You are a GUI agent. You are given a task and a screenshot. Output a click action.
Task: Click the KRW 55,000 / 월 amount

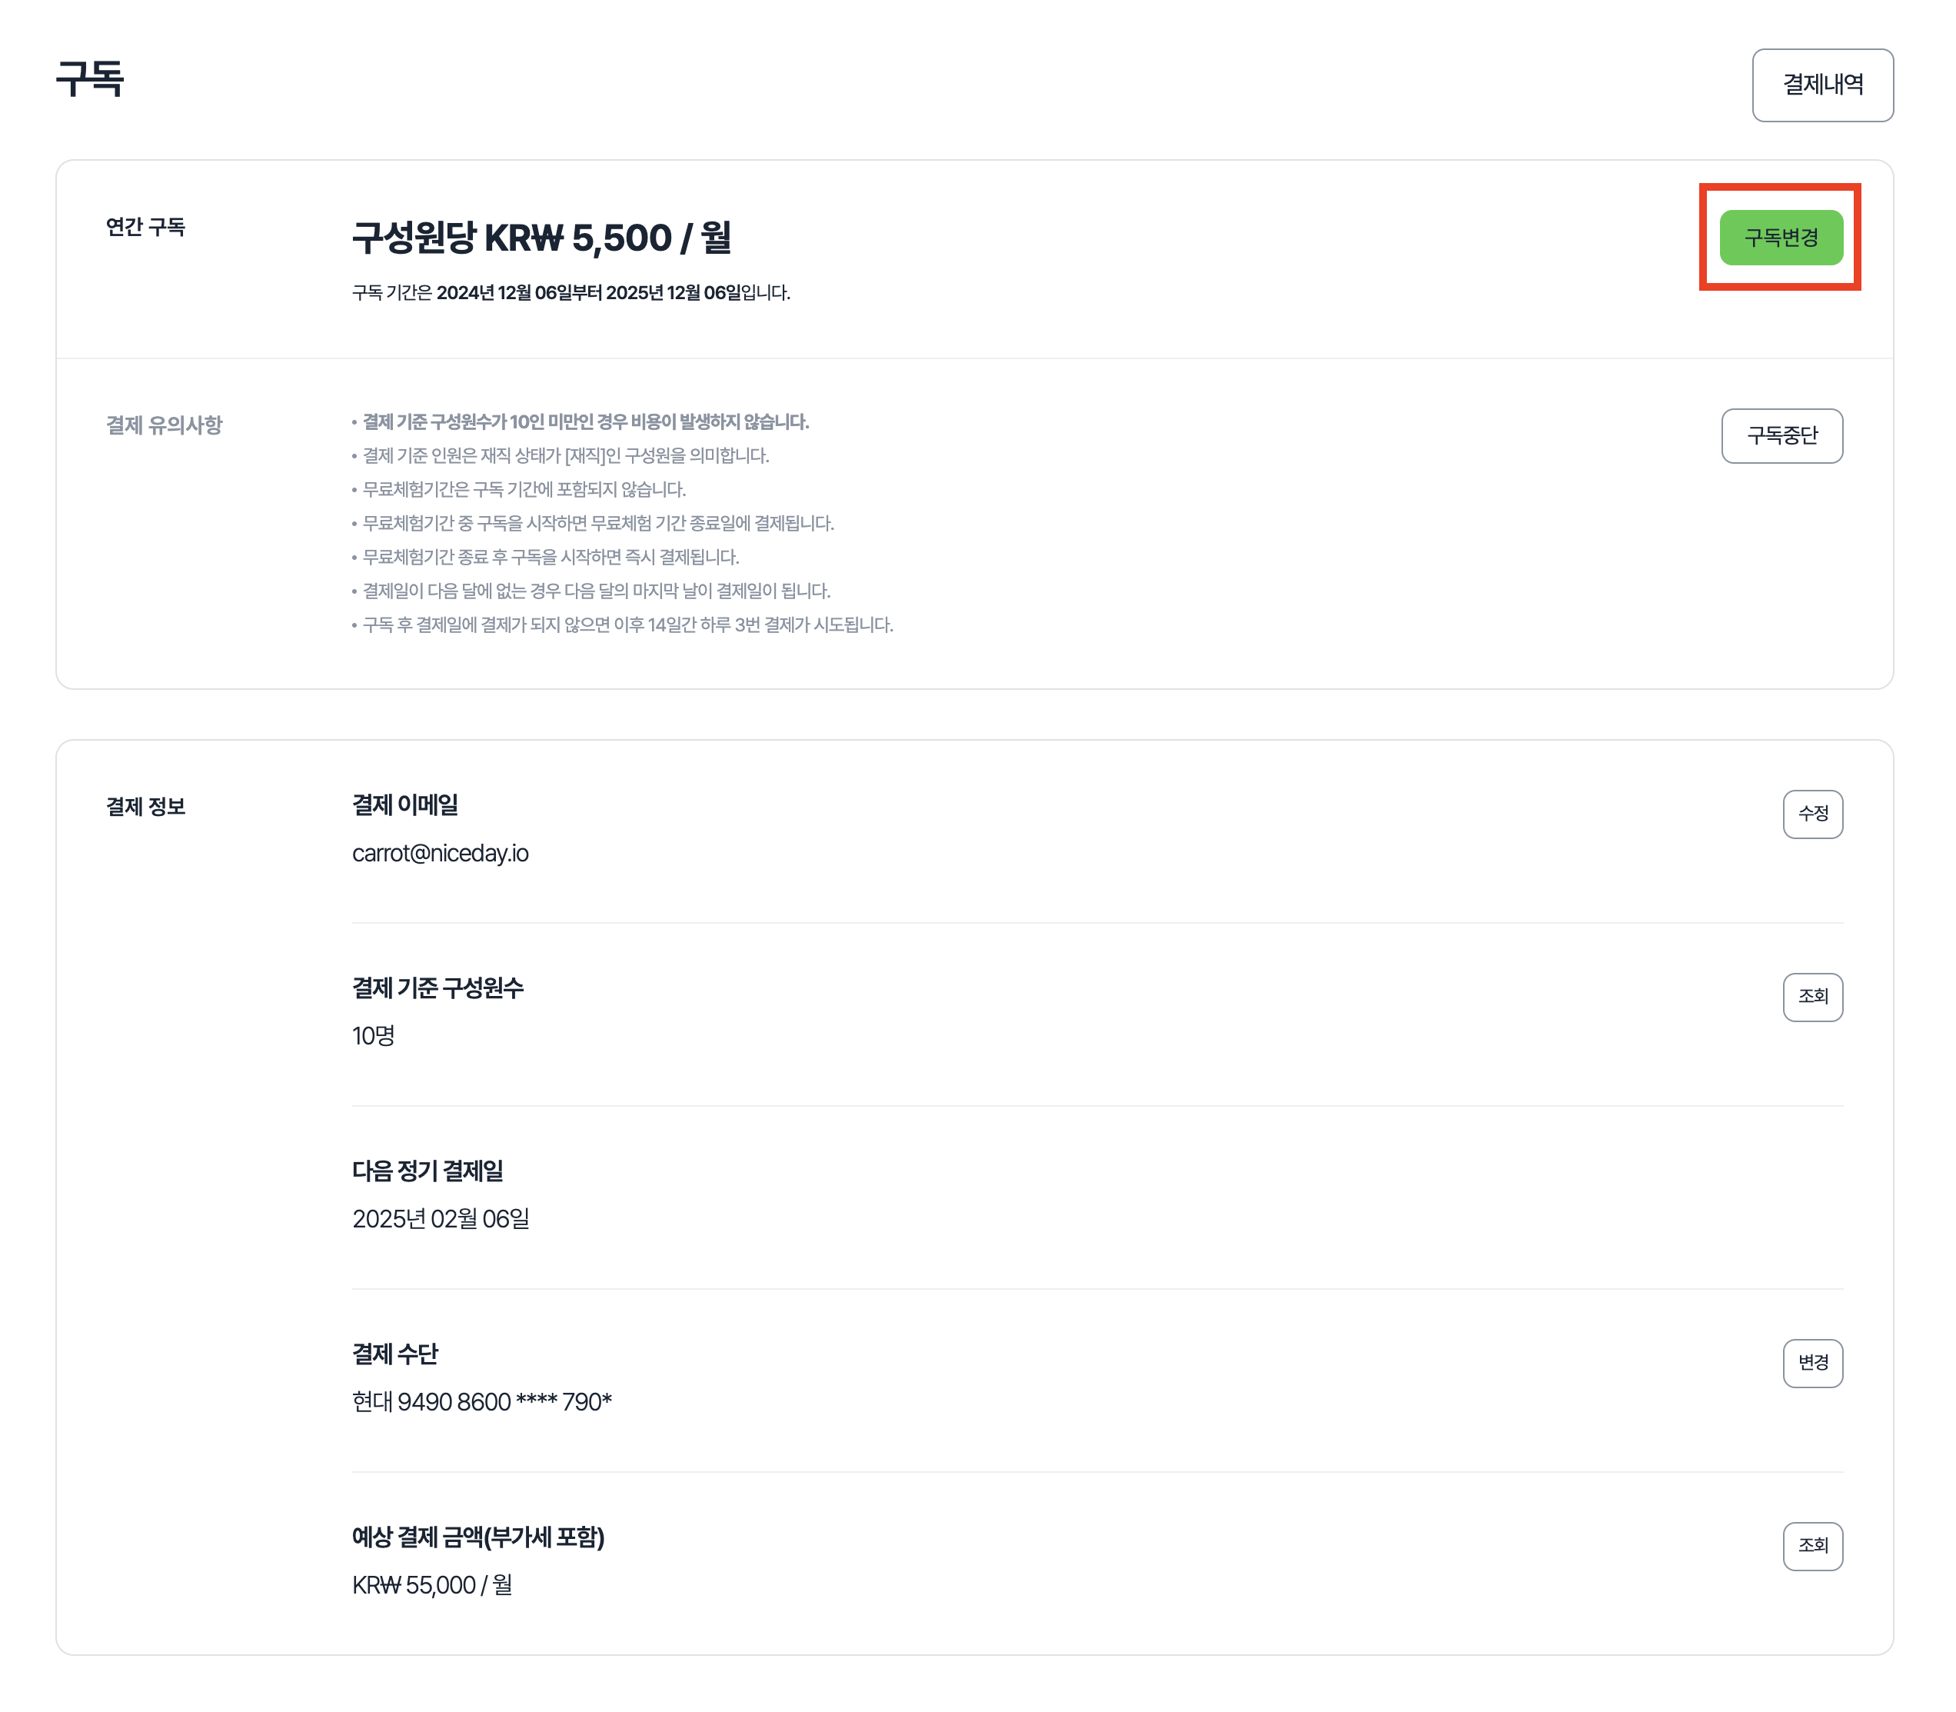coord(431,1585)
